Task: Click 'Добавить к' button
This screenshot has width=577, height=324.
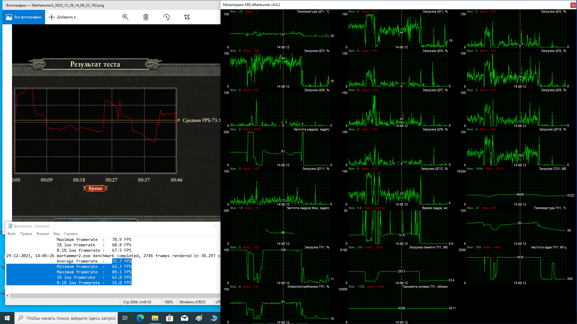Action: [63, 17]
